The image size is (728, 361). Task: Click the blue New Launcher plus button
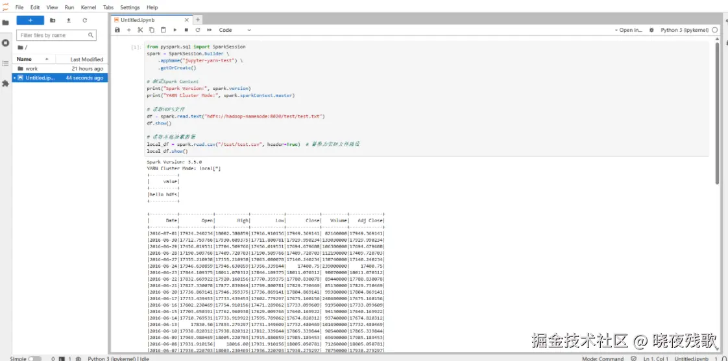(x=30, y=21)
